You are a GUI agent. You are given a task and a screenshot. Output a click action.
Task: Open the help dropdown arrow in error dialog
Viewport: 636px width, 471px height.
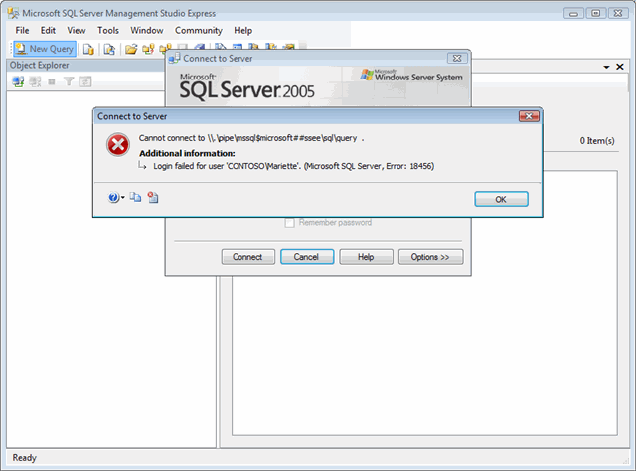point(123,198)
